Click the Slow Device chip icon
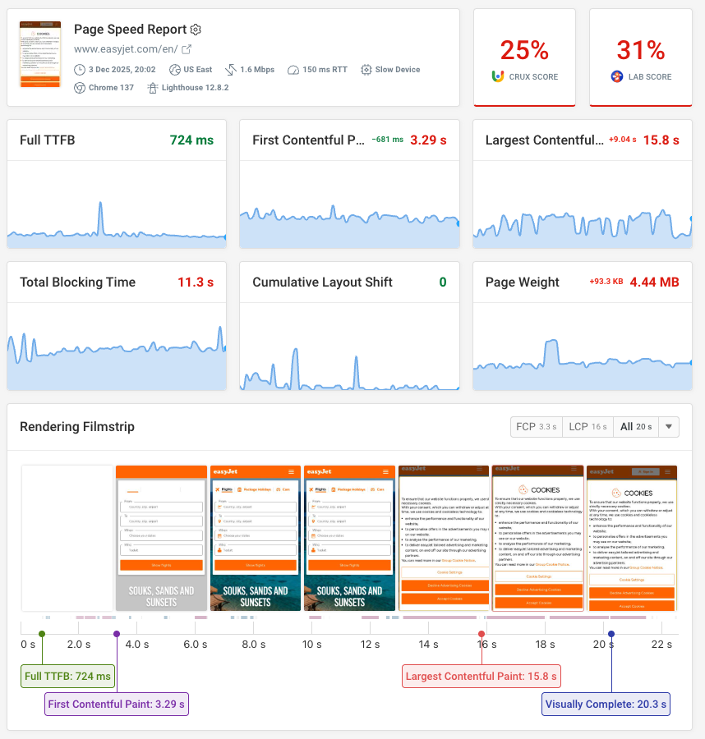Screen dimensions: 705x739 click(x=367, y=70)
